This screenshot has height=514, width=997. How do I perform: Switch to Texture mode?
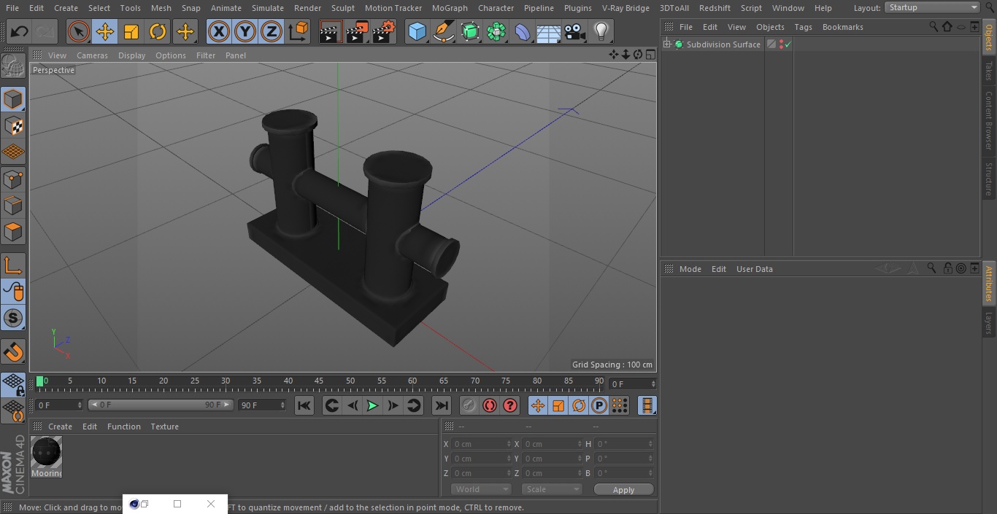coord(13,125)
